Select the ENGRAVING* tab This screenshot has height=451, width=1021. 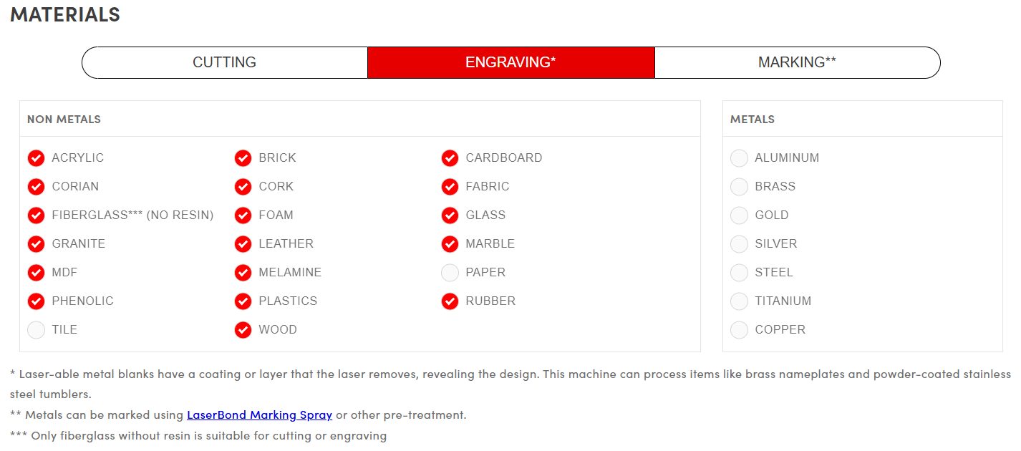click(511, 63)
